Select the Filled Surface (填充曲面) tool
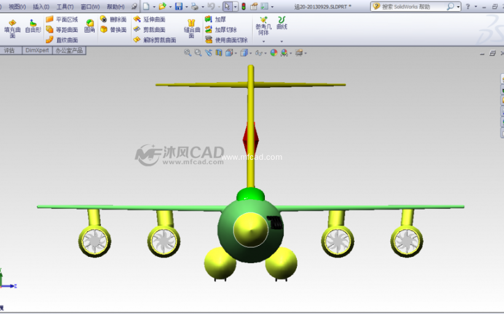This screenshot has width=504, height=314. click(x=12, y=29)
